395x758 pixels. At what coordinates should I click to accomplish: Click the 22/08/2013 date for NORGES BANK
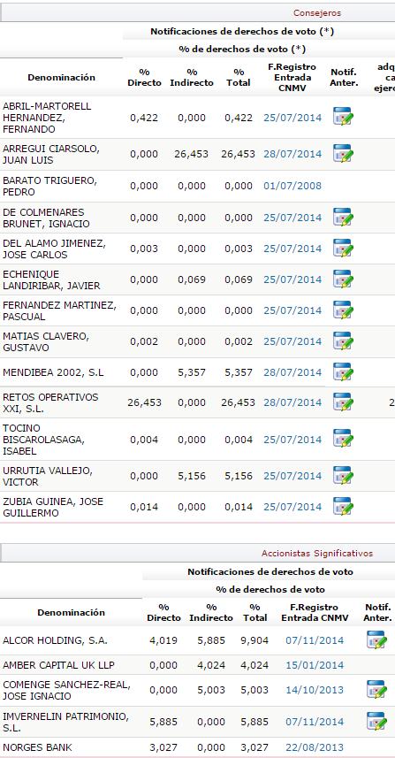point(315,747)
